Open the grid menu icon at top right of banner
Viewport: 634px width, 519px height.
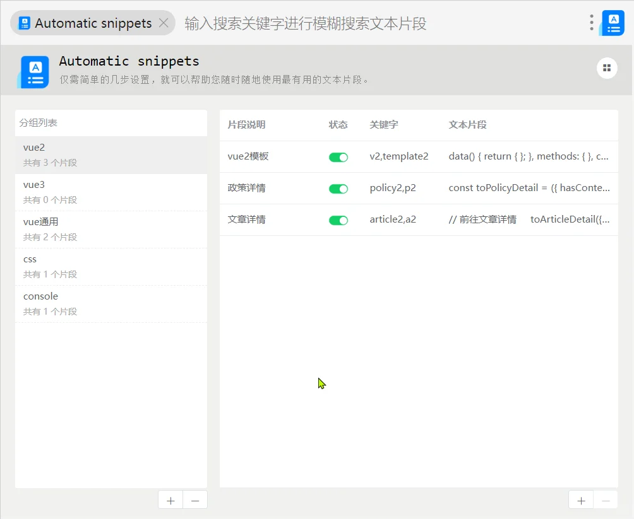coord(606,67)
